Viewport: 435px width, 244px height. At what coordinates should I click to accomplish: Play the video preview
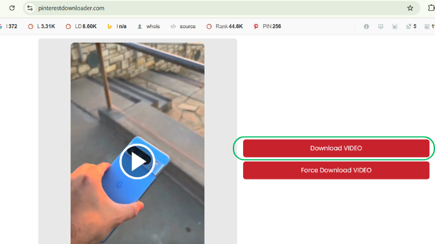(138, 161)
